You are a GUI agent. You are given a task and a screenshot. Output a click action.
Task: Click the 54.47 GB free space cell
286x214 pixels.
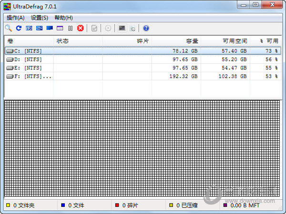pos(234,68)
